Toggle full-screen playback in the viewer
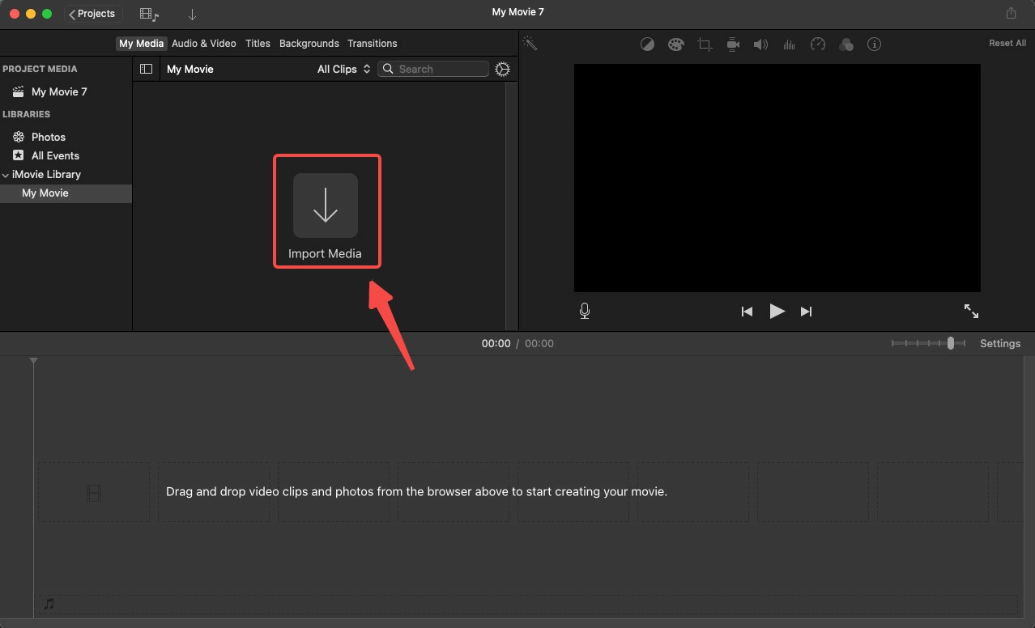The width and height of the screenshot is (1035, 628). point(971,311)
